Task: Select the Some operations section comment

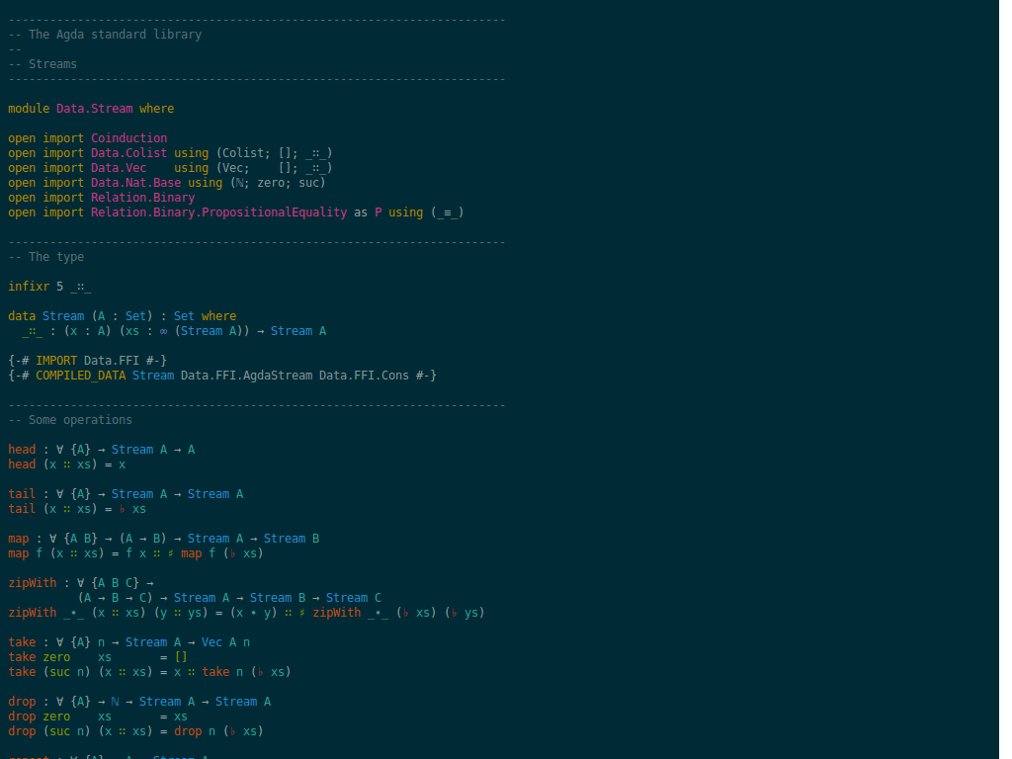Action: [x=67, y=419]
